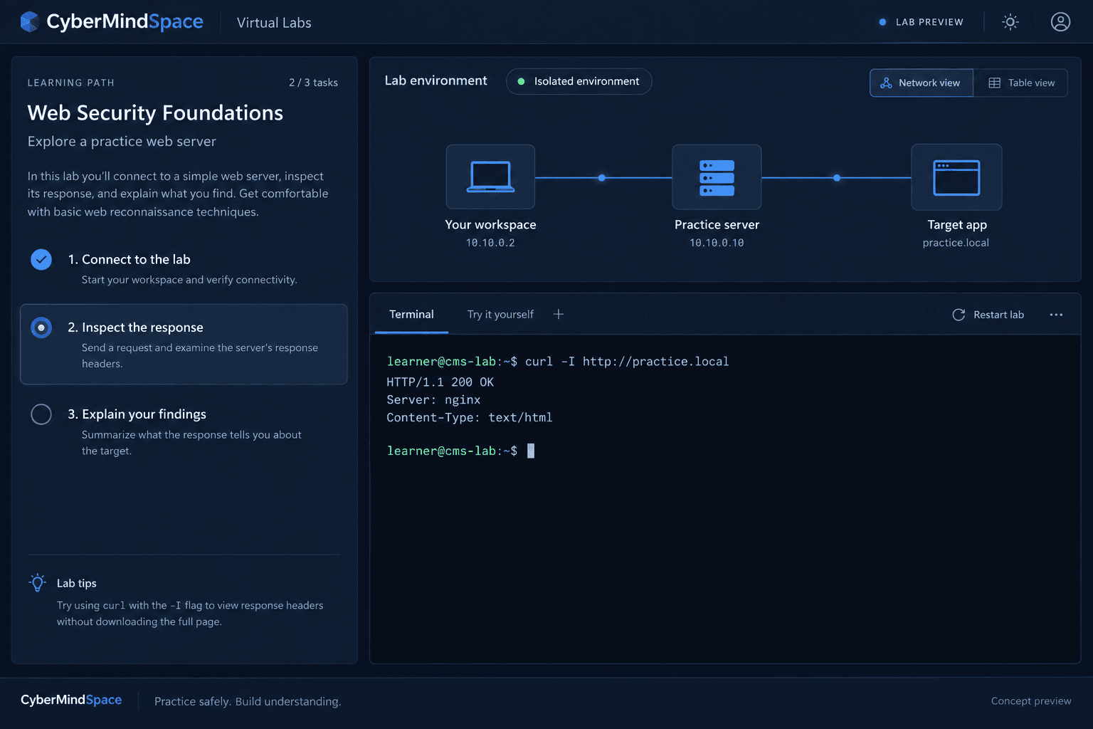The height and width of the screenshot is (729, 1093).
Task: Click the CyberMindSpace logo icon
Action: click(x=29, y=22)
